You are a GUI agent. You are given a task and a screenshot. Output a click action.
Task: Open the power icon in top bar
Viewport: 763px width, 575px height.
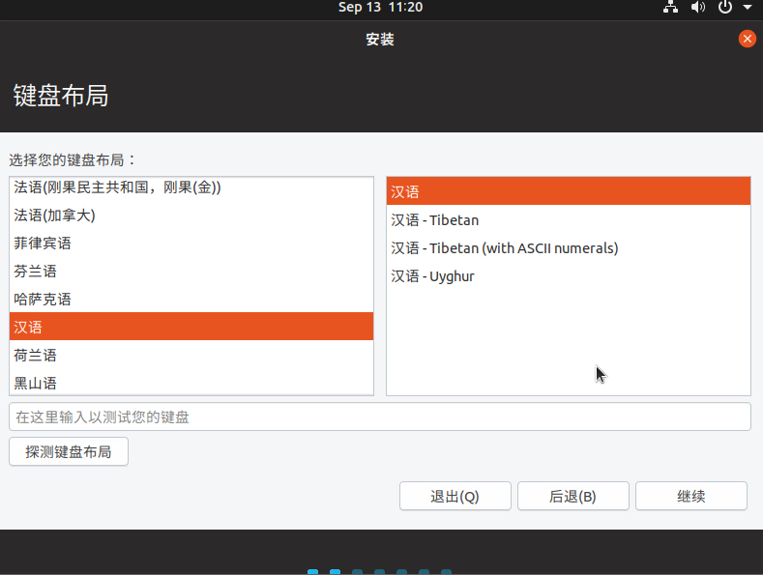(725, 7)
